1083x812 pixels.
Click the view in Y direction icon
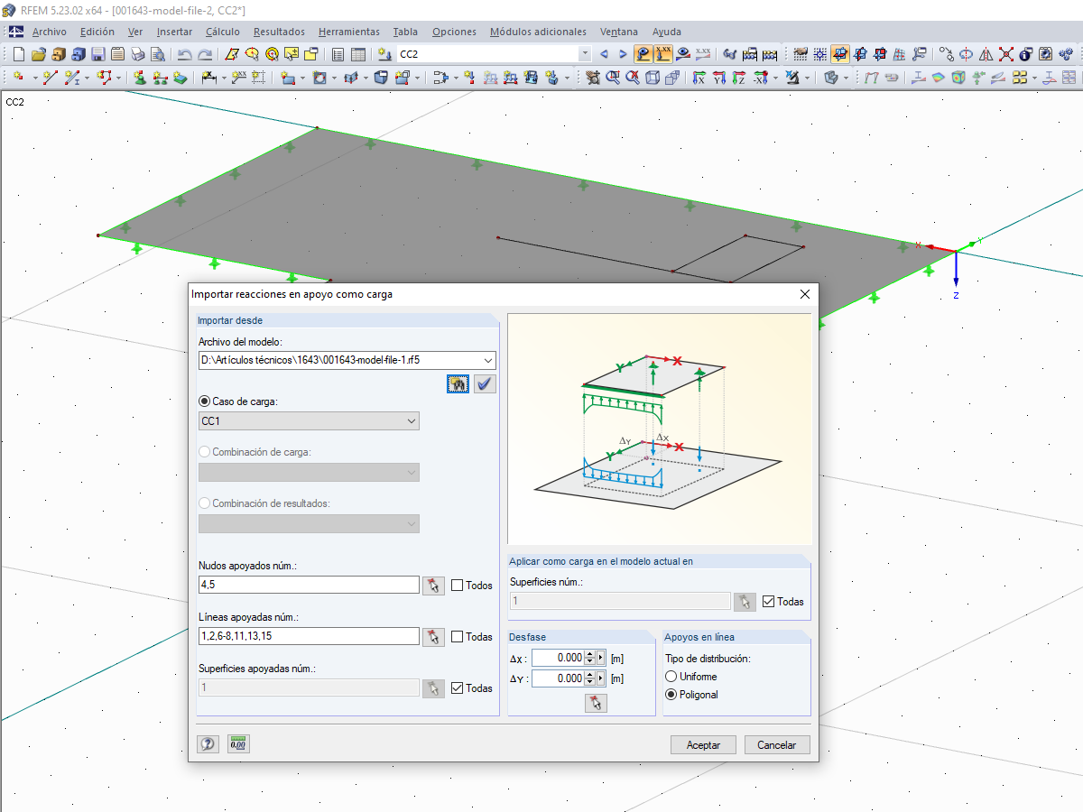pyautogui.click(x=719, y=78)
